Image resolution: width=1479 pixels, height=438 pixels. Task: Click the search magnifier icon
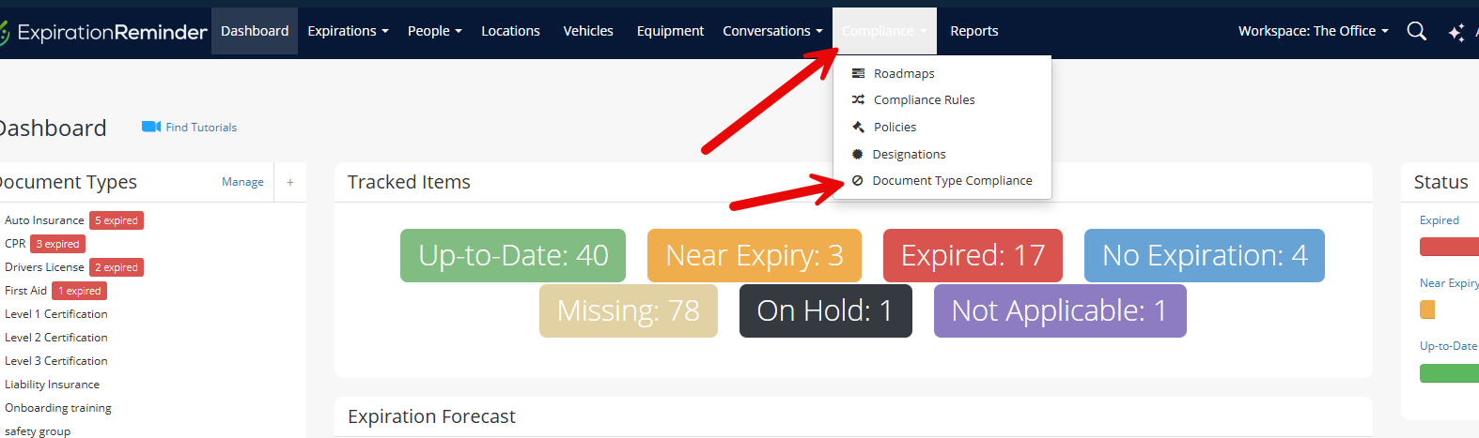click(x=1416, y=31)
